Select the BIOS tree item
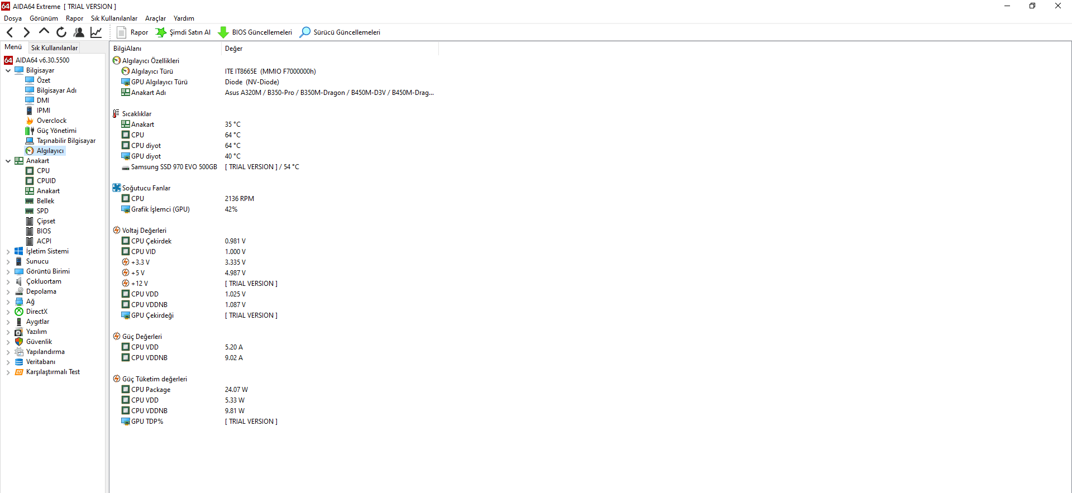The height and width of the screenshot is (493, 1072). [44, 231]
